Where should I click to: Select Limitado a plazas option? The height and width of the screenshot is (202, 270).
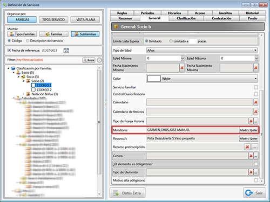[171, 41]
